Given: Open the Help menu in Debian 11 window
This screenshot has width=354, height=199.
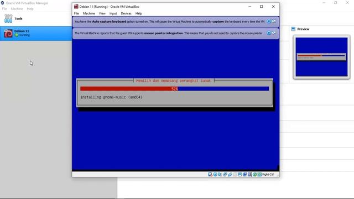Looking at the screenshot, I should (x=139, y=13).
